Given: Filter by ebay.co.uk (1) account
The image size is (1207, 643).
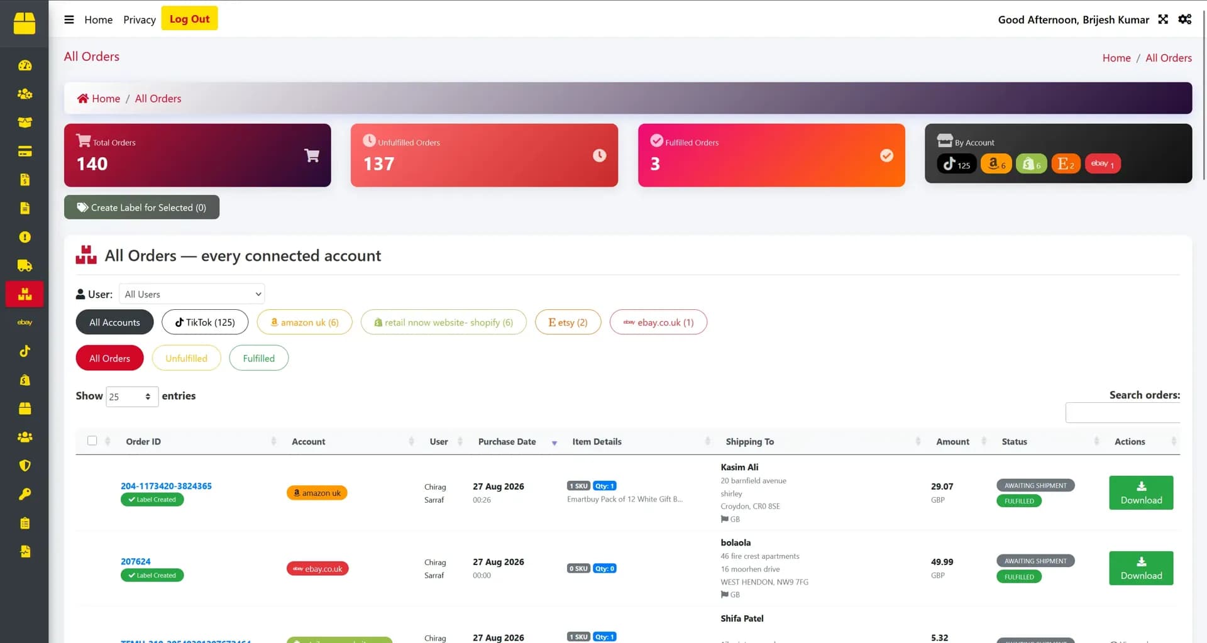Looking at the screenshot, I should coord(658,322).
